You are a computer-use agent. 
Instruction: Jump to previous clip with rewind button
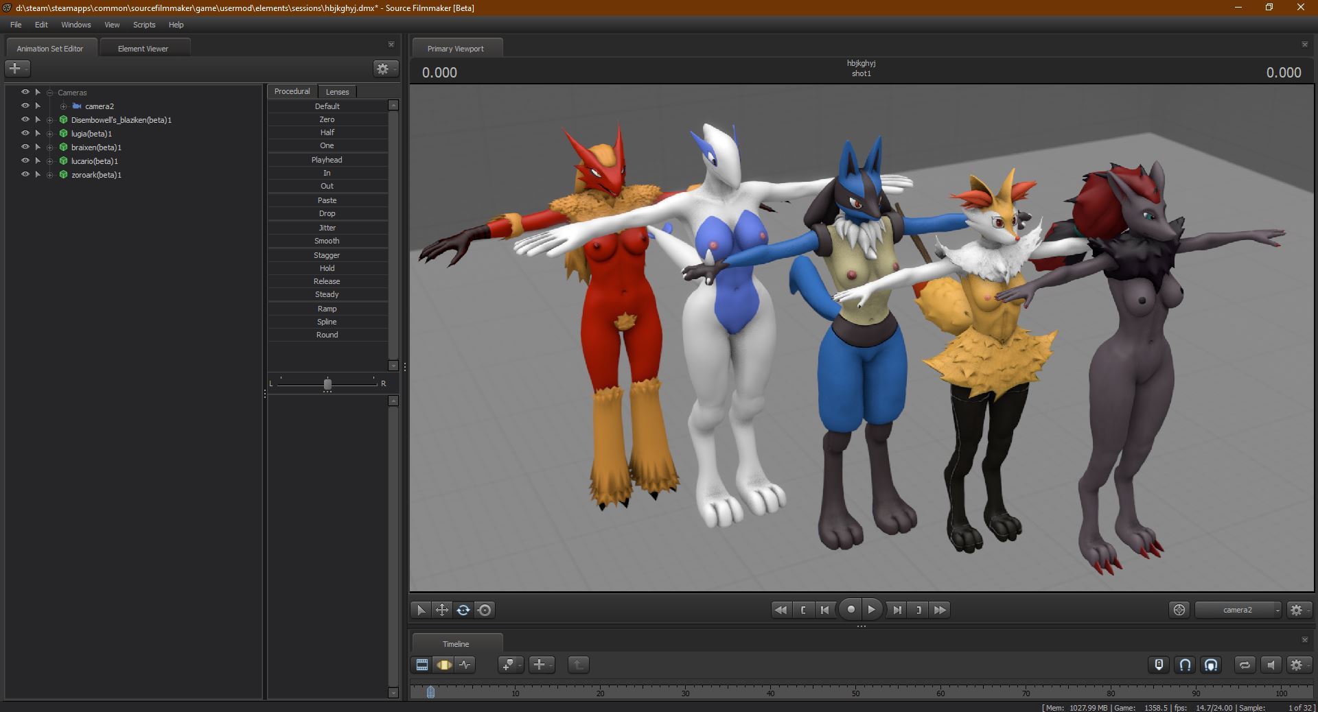tap(781, 610)
